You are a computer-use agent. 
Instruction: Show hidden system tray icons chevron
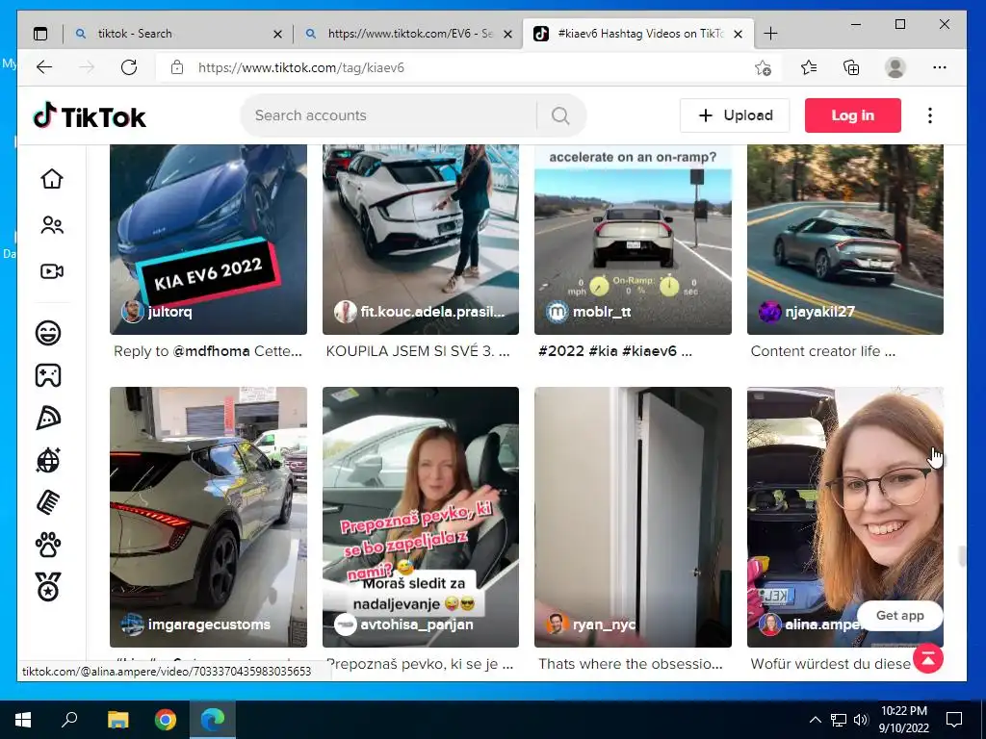[x=815, y=720]
